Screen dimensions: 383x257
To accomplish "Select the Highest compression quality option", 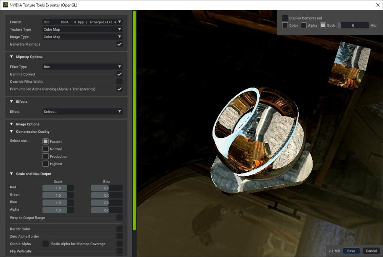I will (46, 164).
